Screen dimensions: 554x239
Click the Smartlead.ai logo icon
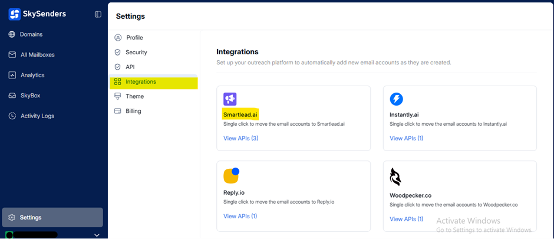click(230, 99)
